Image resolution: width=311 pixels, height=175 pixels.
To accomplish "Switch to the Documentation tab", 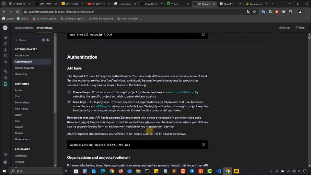I will click(x=24, y=28).
